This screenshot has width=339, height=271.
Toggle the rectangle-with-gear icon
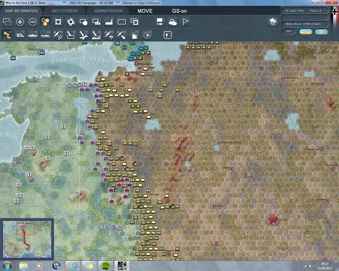(x=134, y=22)
